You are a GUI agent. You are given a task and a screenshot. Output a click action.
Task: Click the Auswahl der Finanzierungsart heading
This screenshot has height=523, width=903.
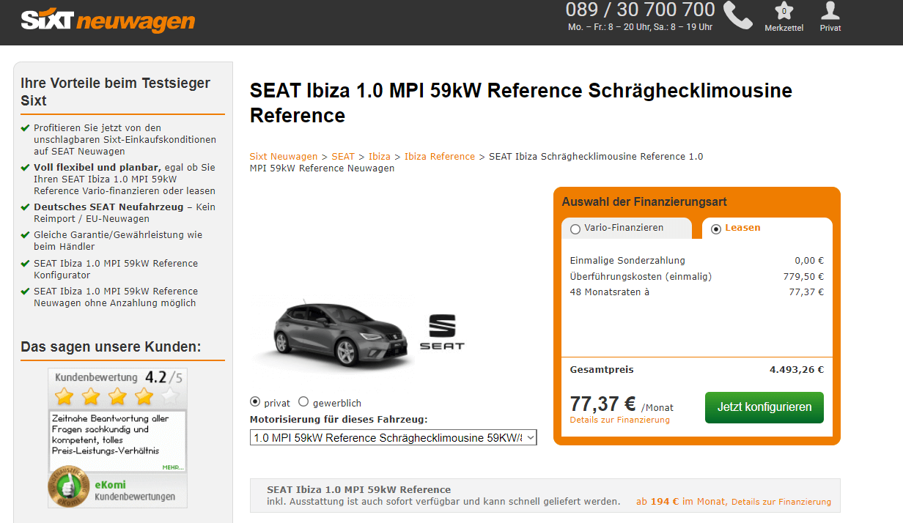coord(644,201)
